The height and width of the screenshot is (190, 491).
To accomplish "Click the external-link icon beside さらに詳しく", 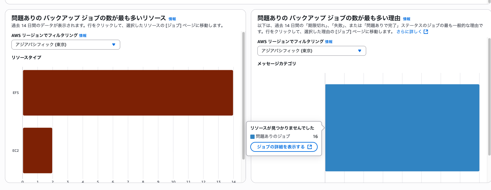I will 426,32.
